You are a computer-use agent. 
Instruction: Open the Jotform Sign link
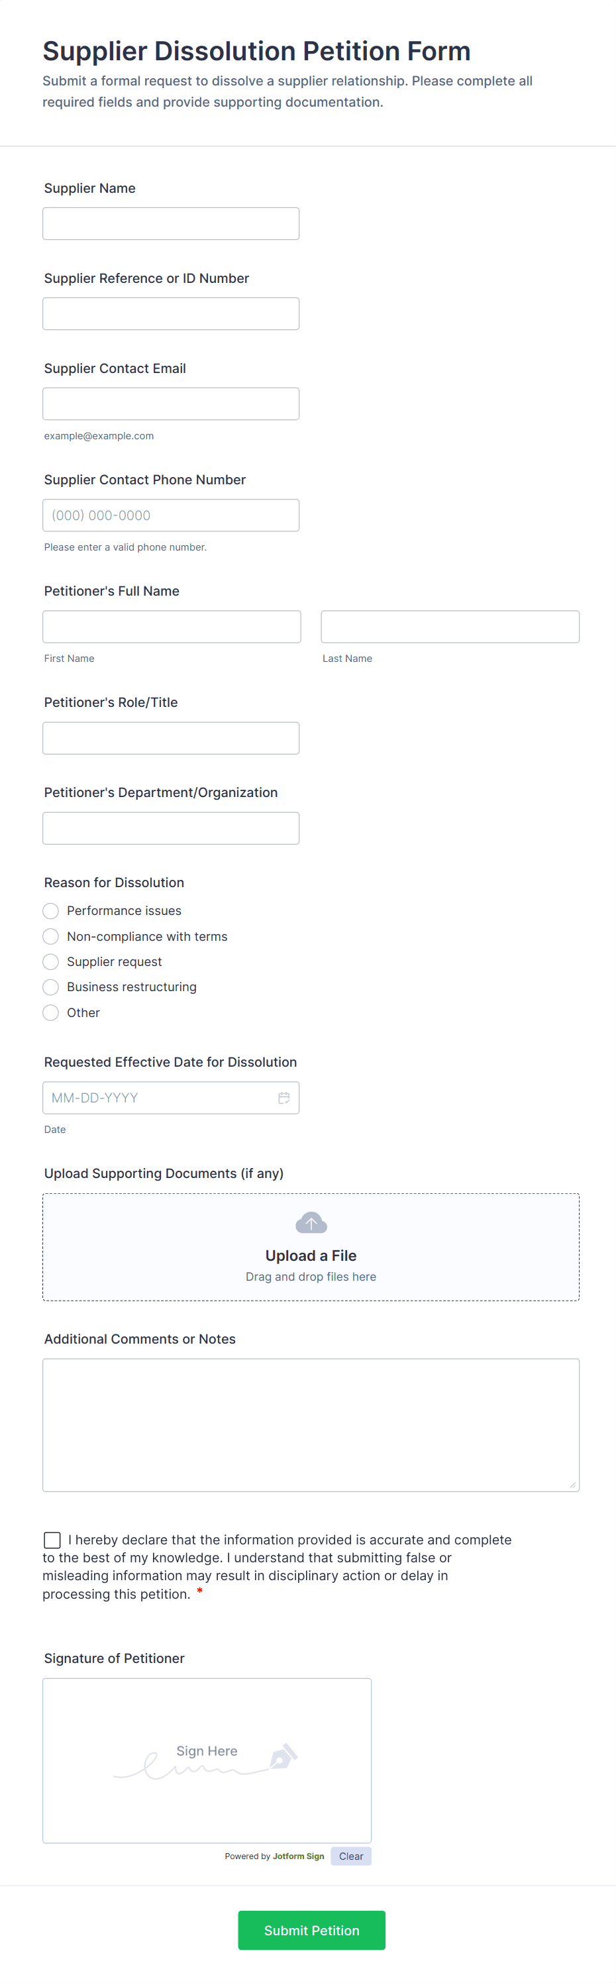point(298,1856)
